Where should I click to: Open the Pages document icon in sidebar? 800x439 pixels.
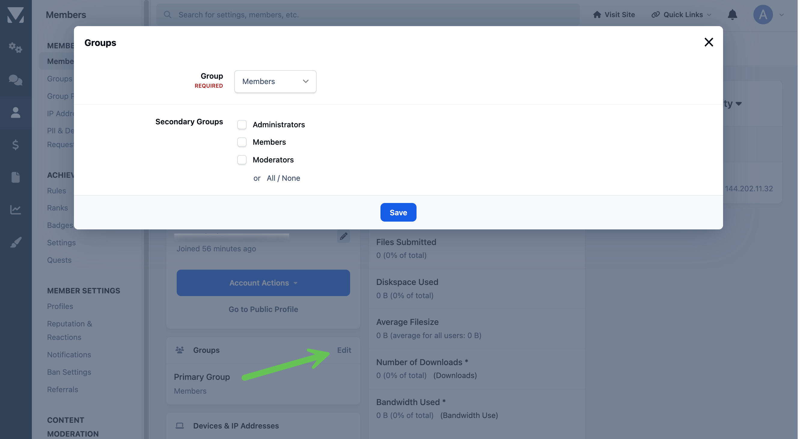[x=15, y=177]
